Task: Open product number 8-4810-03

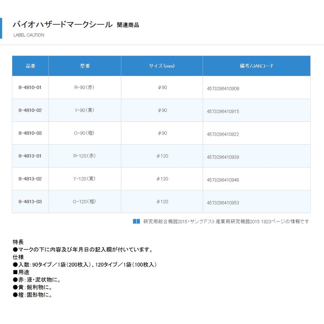Action: pyautogui.click(x=30, y=133)
